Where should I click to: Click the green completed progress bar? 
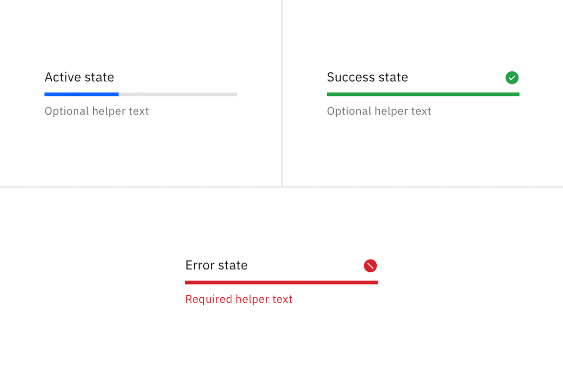coord(423,94)
